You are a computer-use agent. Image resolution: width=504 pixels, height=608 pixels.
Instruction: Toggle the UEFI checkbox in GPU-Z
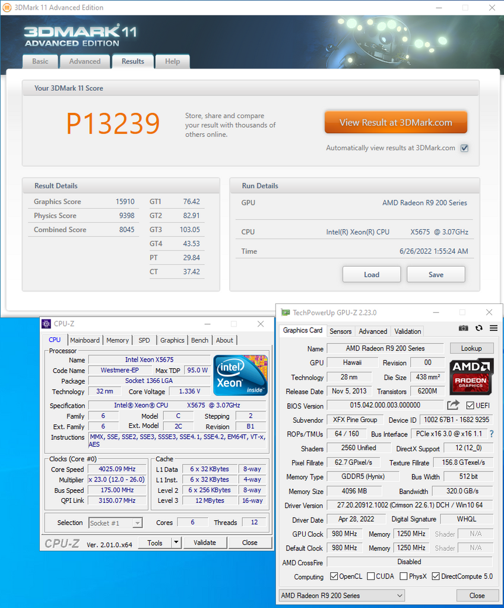pyautogui.click(x=470, y=405)
